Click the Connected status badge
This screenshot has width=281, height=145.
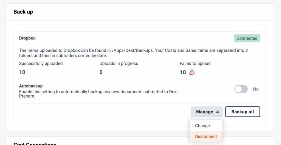point(247,38)
